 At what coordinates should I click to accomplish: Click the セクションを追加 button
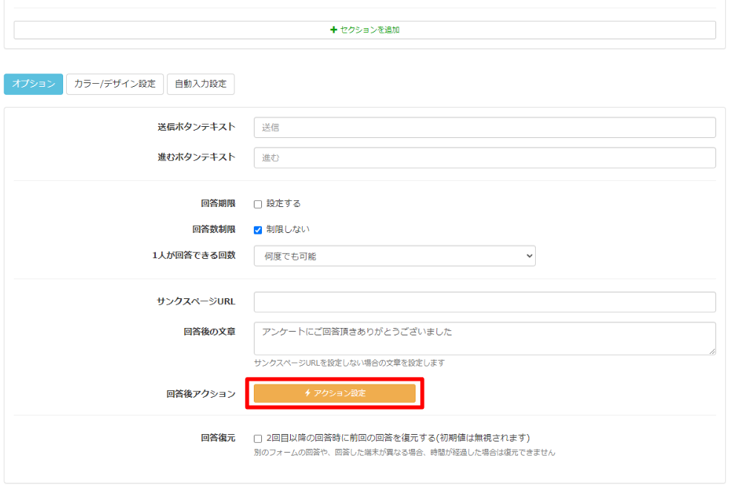tap(364, 30)
